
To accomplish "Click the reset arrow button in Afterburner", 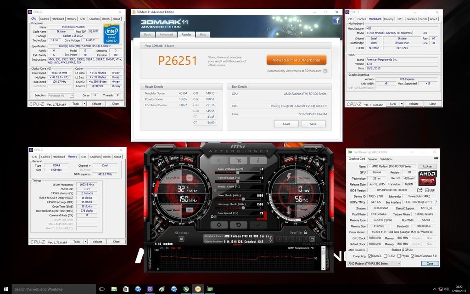I will [x=239, y=225].
